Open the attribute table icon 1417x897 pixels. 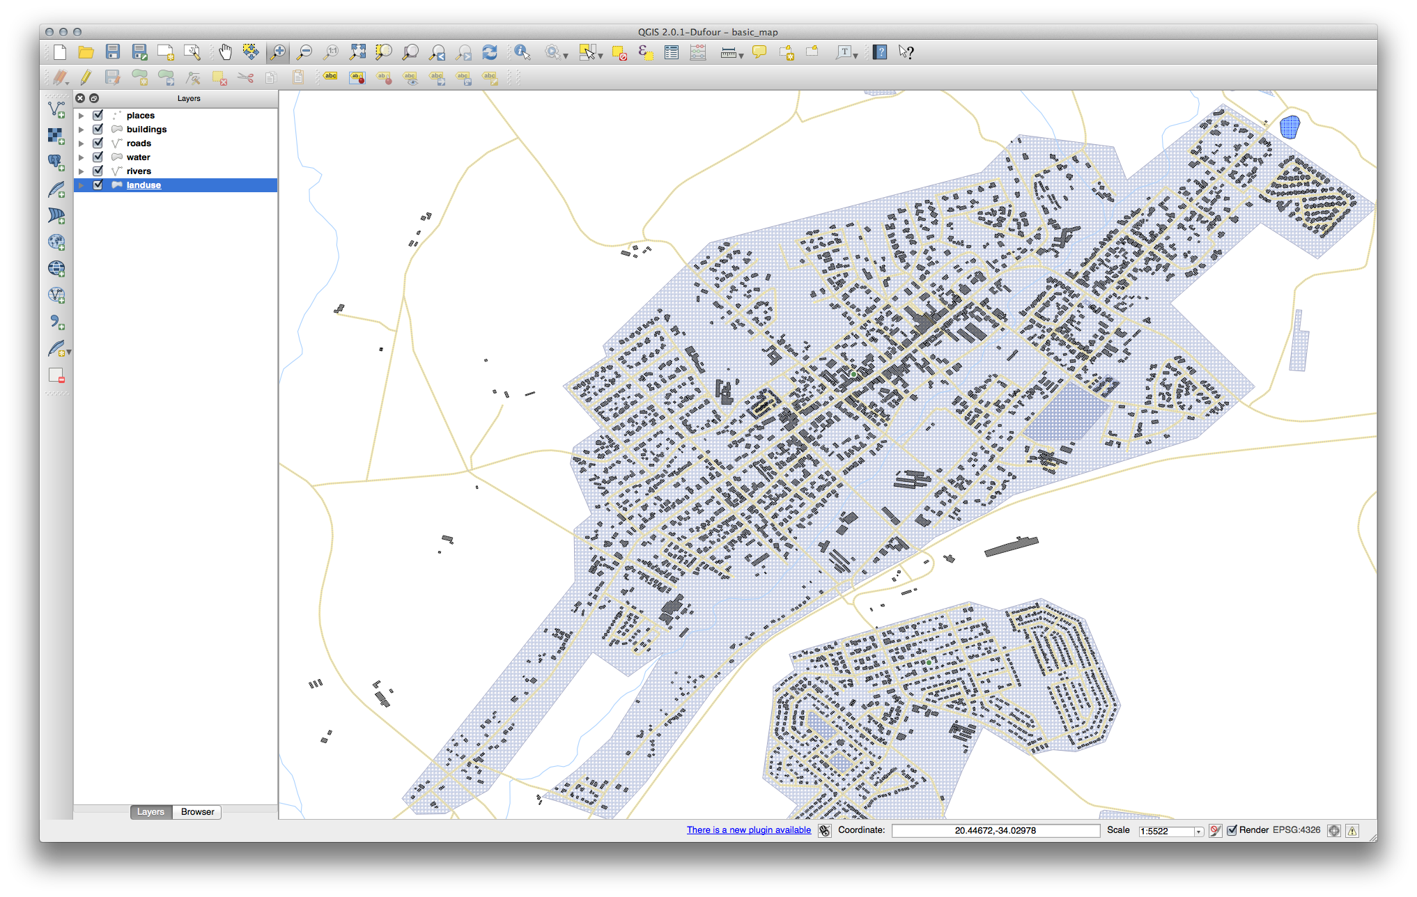click(672, 52)
